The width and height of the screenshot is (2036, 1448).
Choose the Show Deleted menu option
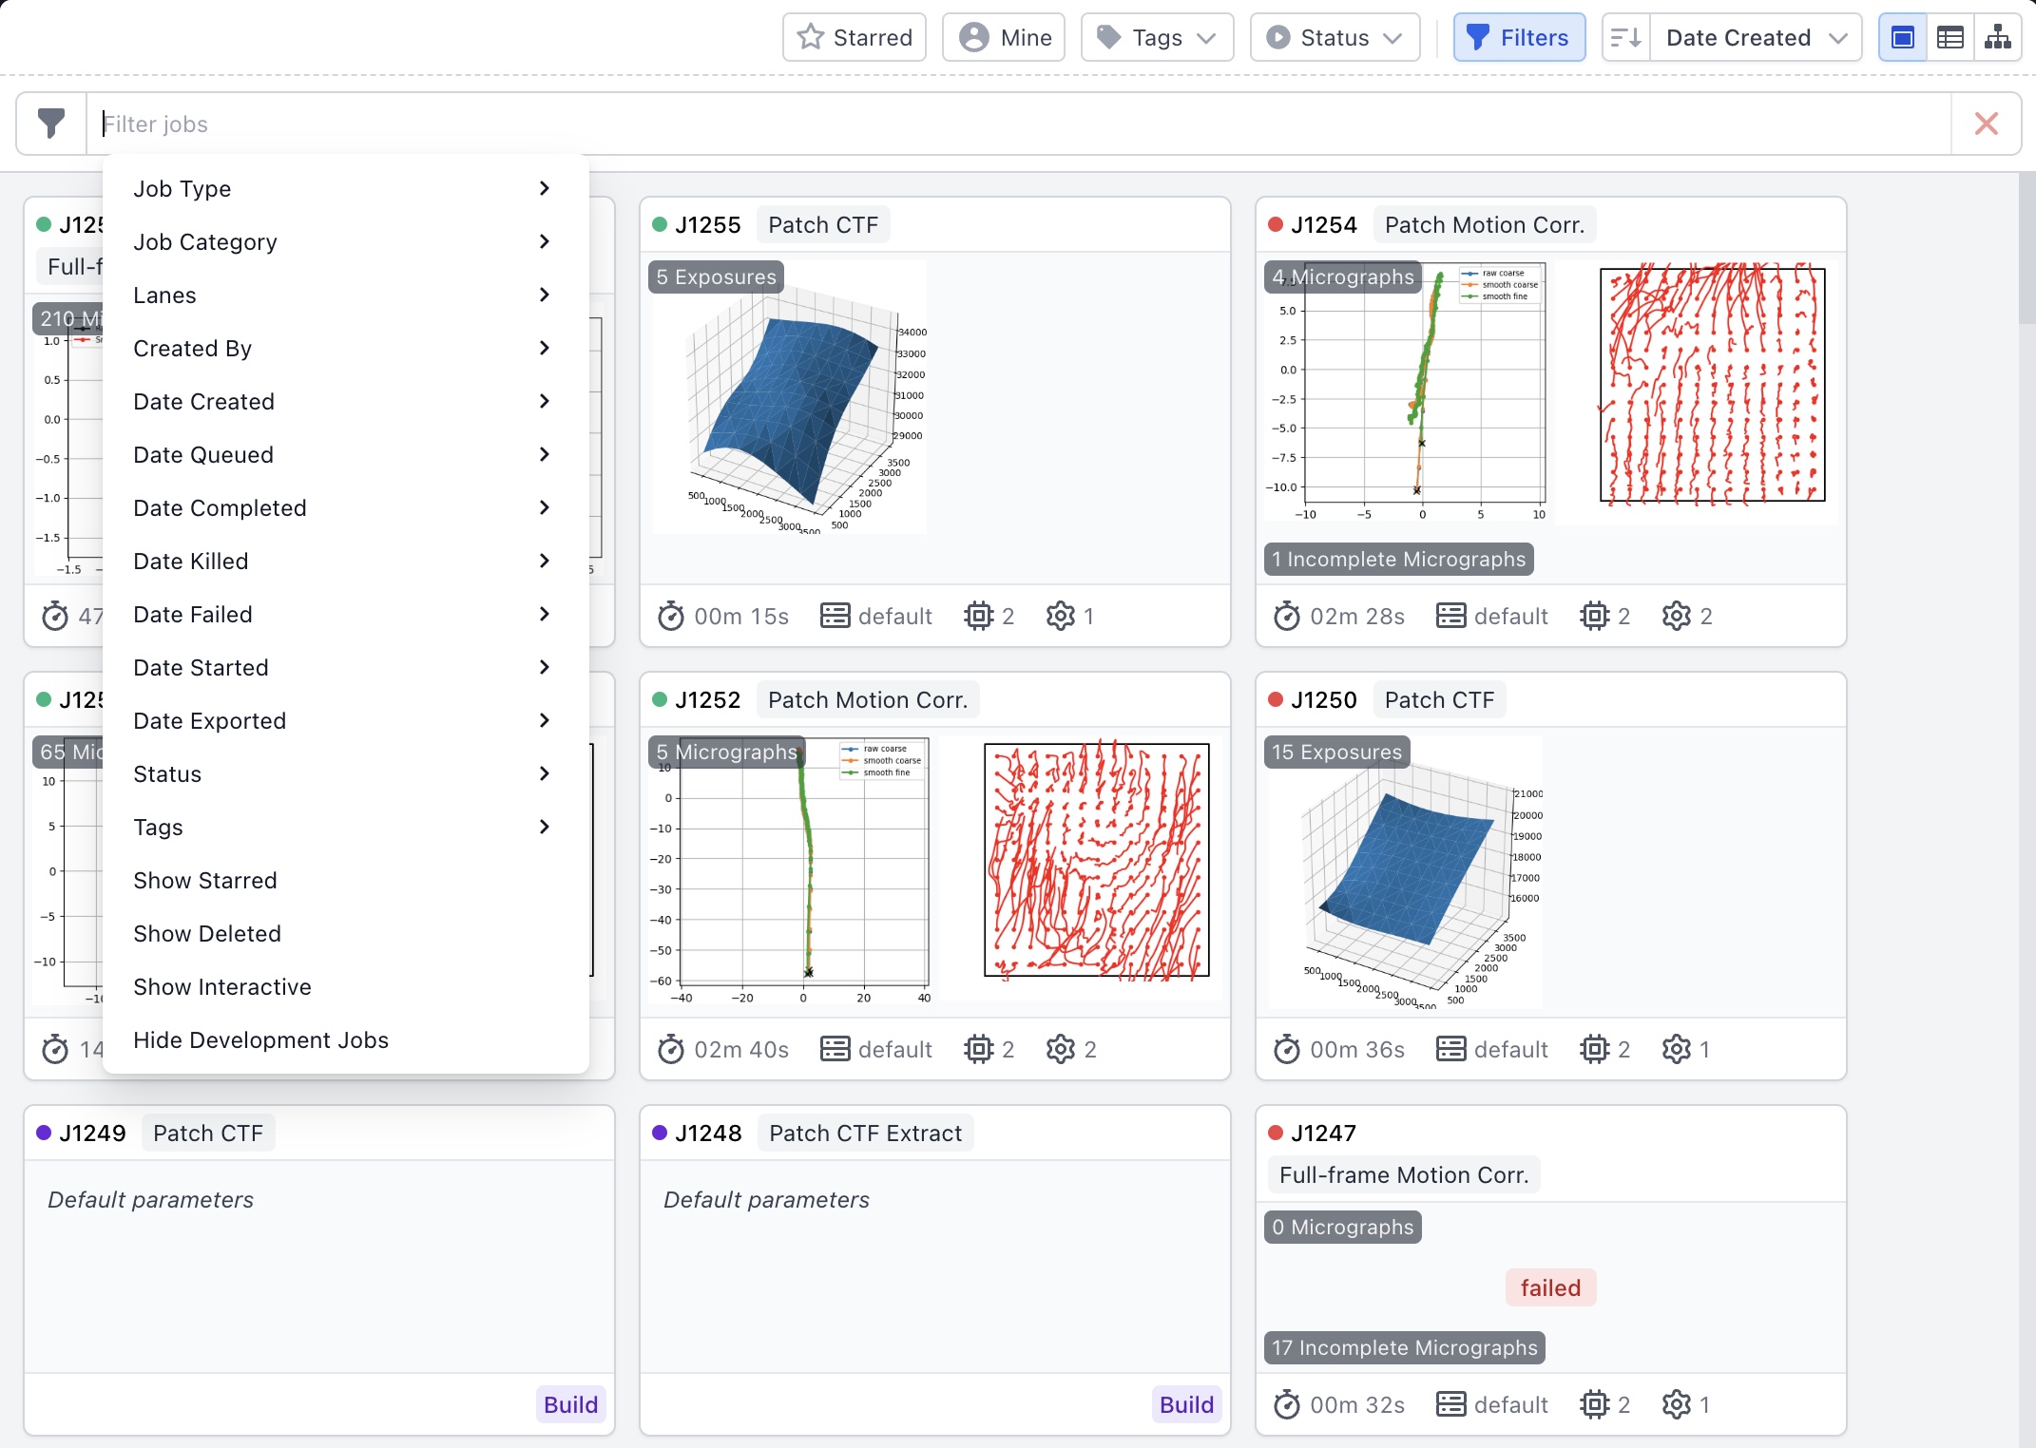[x=207, y=934]
